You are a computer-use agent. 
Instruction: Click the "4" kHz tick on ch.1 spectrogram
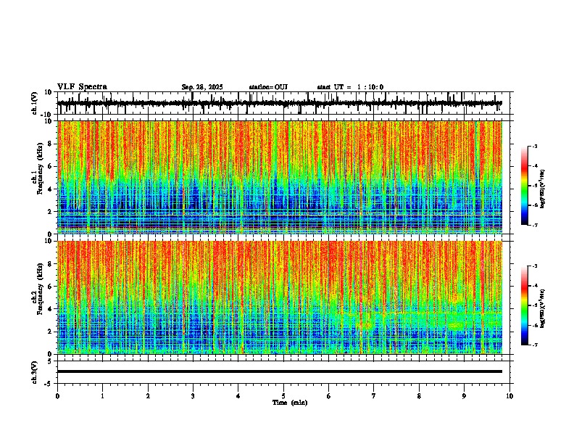51,189
